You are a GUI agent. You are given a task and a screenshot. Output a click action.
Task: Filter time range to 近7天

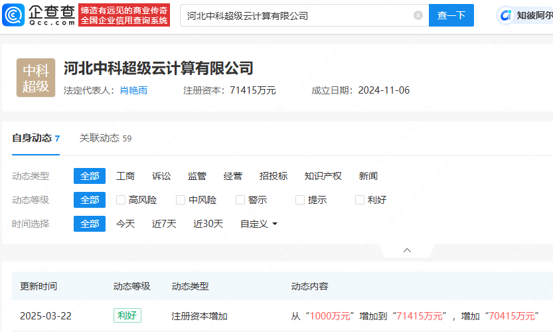pos(164,224)
